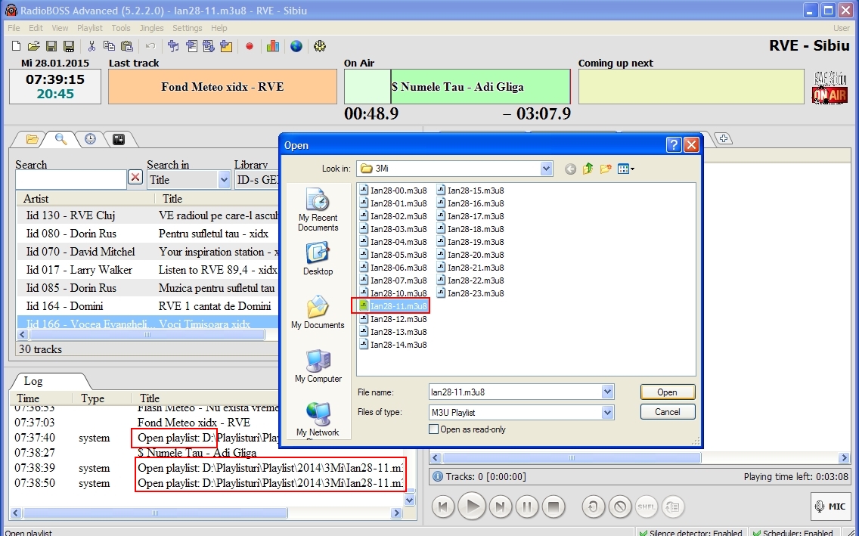
Task: Click the Save As floppy disk icon
Action: pos(69,47)
